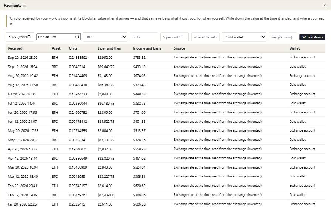This screenshot has width=331, height=207.
Task: Open the calendar picker in date field
Action: (x=29, y=37)
